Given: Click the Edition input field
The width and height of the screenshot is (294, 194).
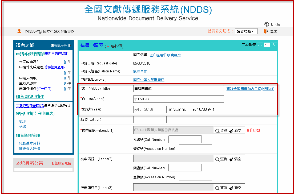Looking at the screenshot, I should 150,119.
